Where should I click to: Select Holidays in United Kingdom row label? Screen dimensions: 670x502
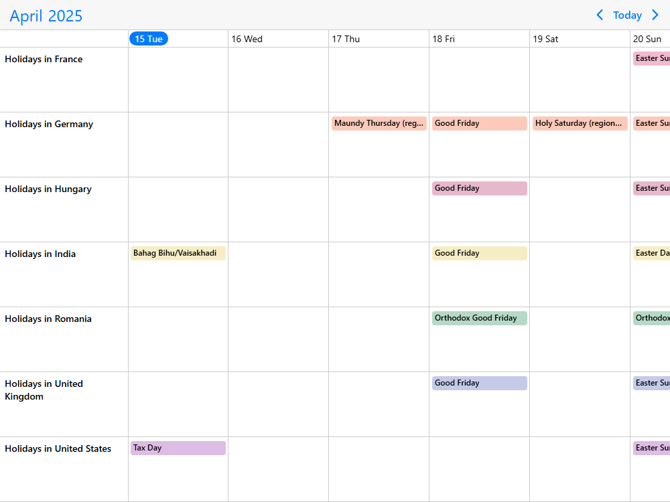point(44,390)
